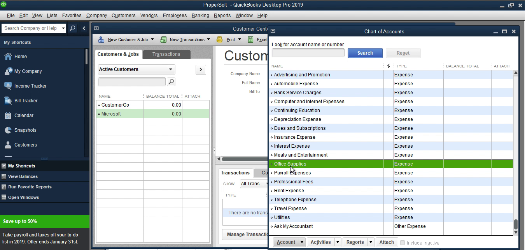The image size is (525, 250).
Task: Click Save up to 50% banner
Action: (x=45, y=221)
